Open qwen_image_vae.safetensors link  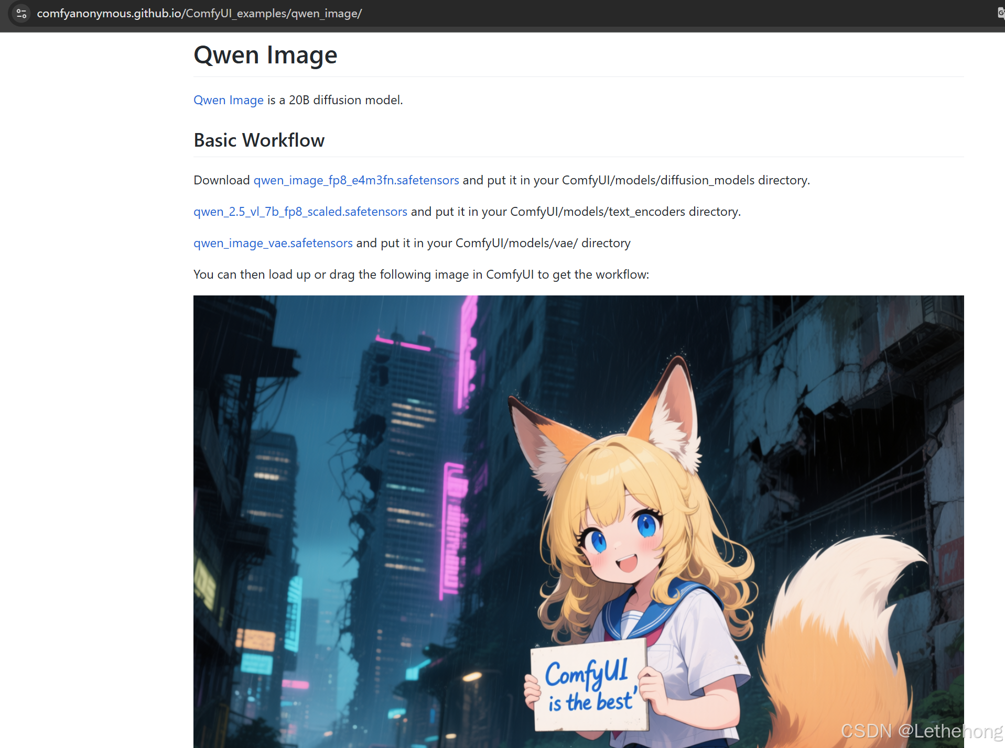click(273, 243)
